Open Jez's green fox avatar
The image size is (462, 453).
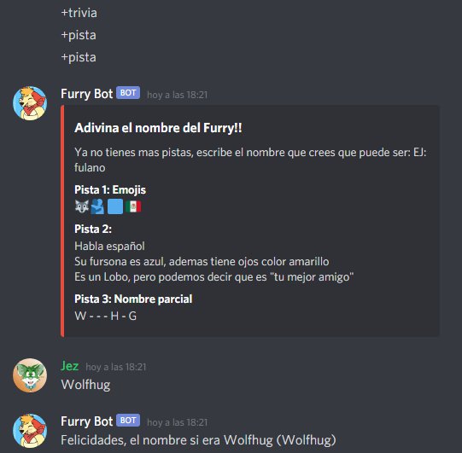(30, 375)
